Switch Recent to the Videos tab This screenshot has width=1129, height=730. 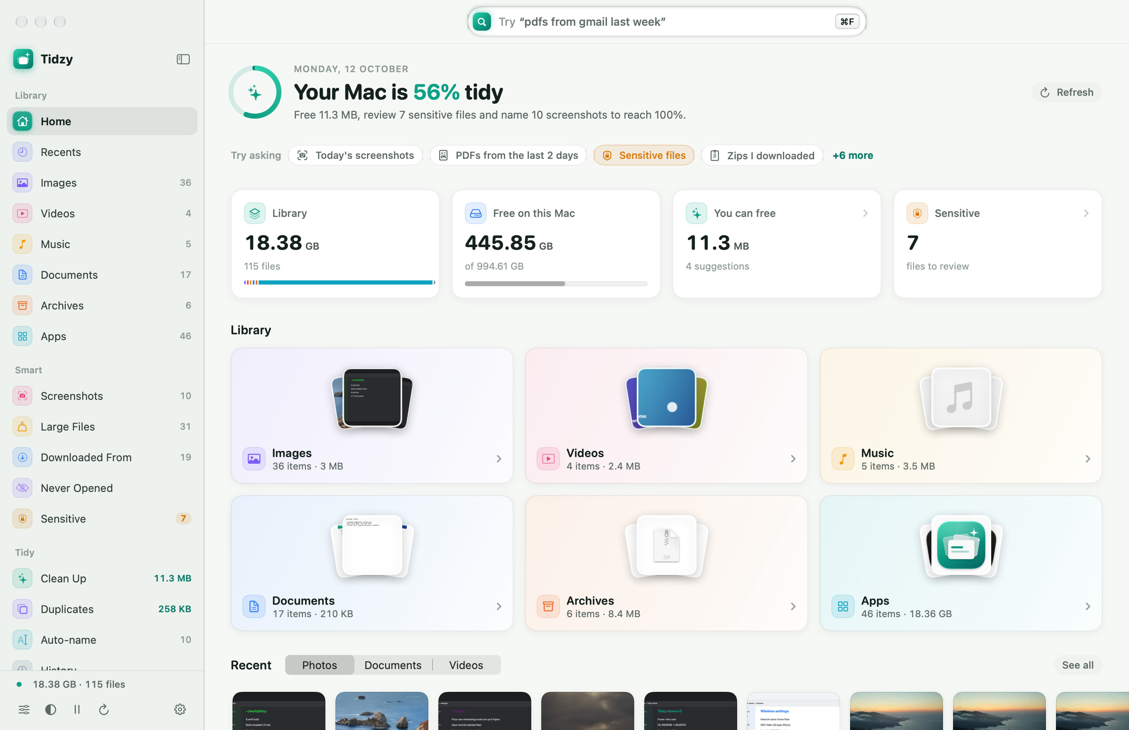tap(466, 665)
